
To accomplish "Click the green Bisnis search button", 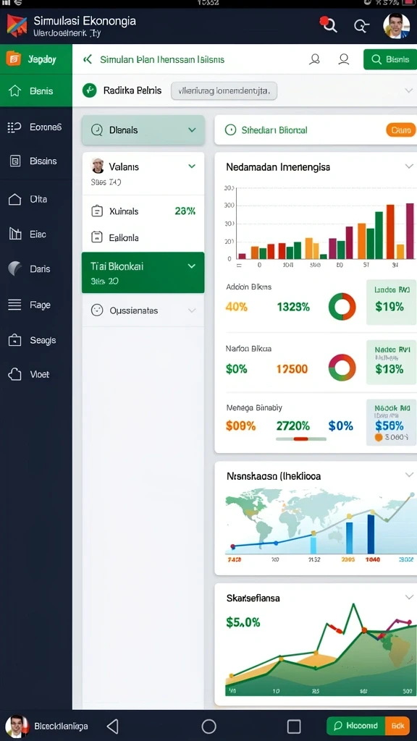I will (x=390, y=59).
